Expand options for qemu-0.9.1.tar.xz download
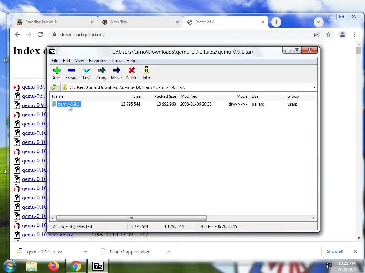The width and height of the screenshot is (365, 273). pyautogui.click(x=86, y=252)
